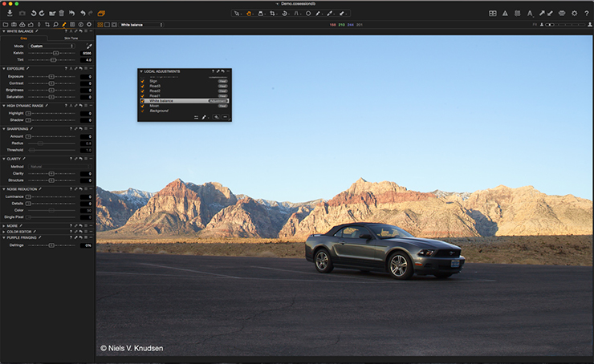Image resolution: width=594 pixels, height=364 pixels.
Task: Click the exposure warning triangle icon
Action: [x=505, y=14]
